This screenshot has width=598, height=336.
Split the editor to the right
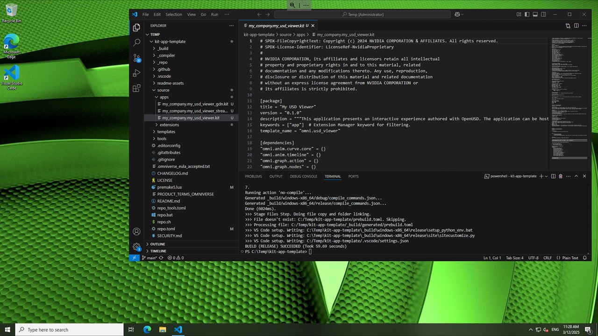(x=577, y=26)
